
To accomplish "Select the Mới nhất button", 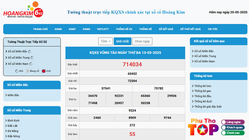I will click(x=122, y=41).
